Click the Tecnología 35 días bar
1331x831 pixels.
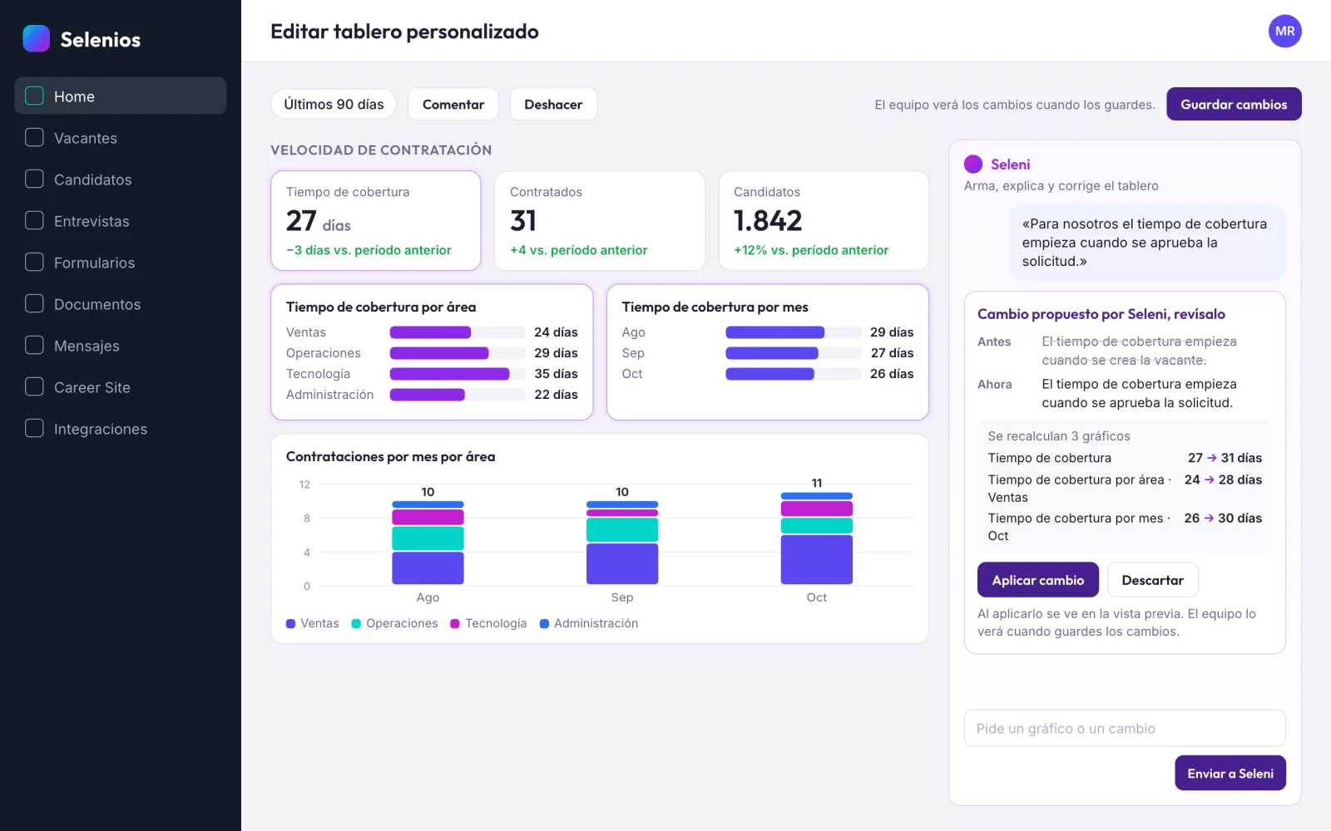(x=449, y=374)
